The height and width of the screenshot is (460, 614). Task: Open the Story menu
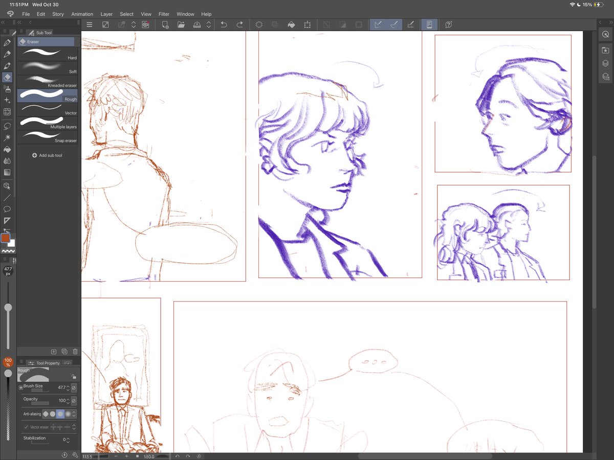[x=58, y=14]
